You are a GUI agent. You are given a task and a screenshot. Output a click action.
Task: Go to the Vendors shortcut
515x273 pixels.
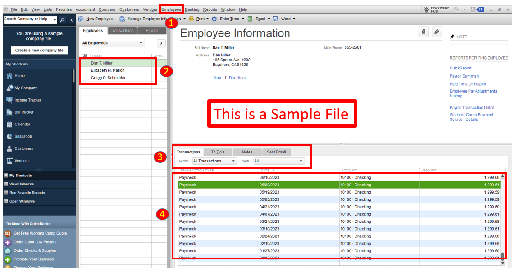tap(18, 161)
